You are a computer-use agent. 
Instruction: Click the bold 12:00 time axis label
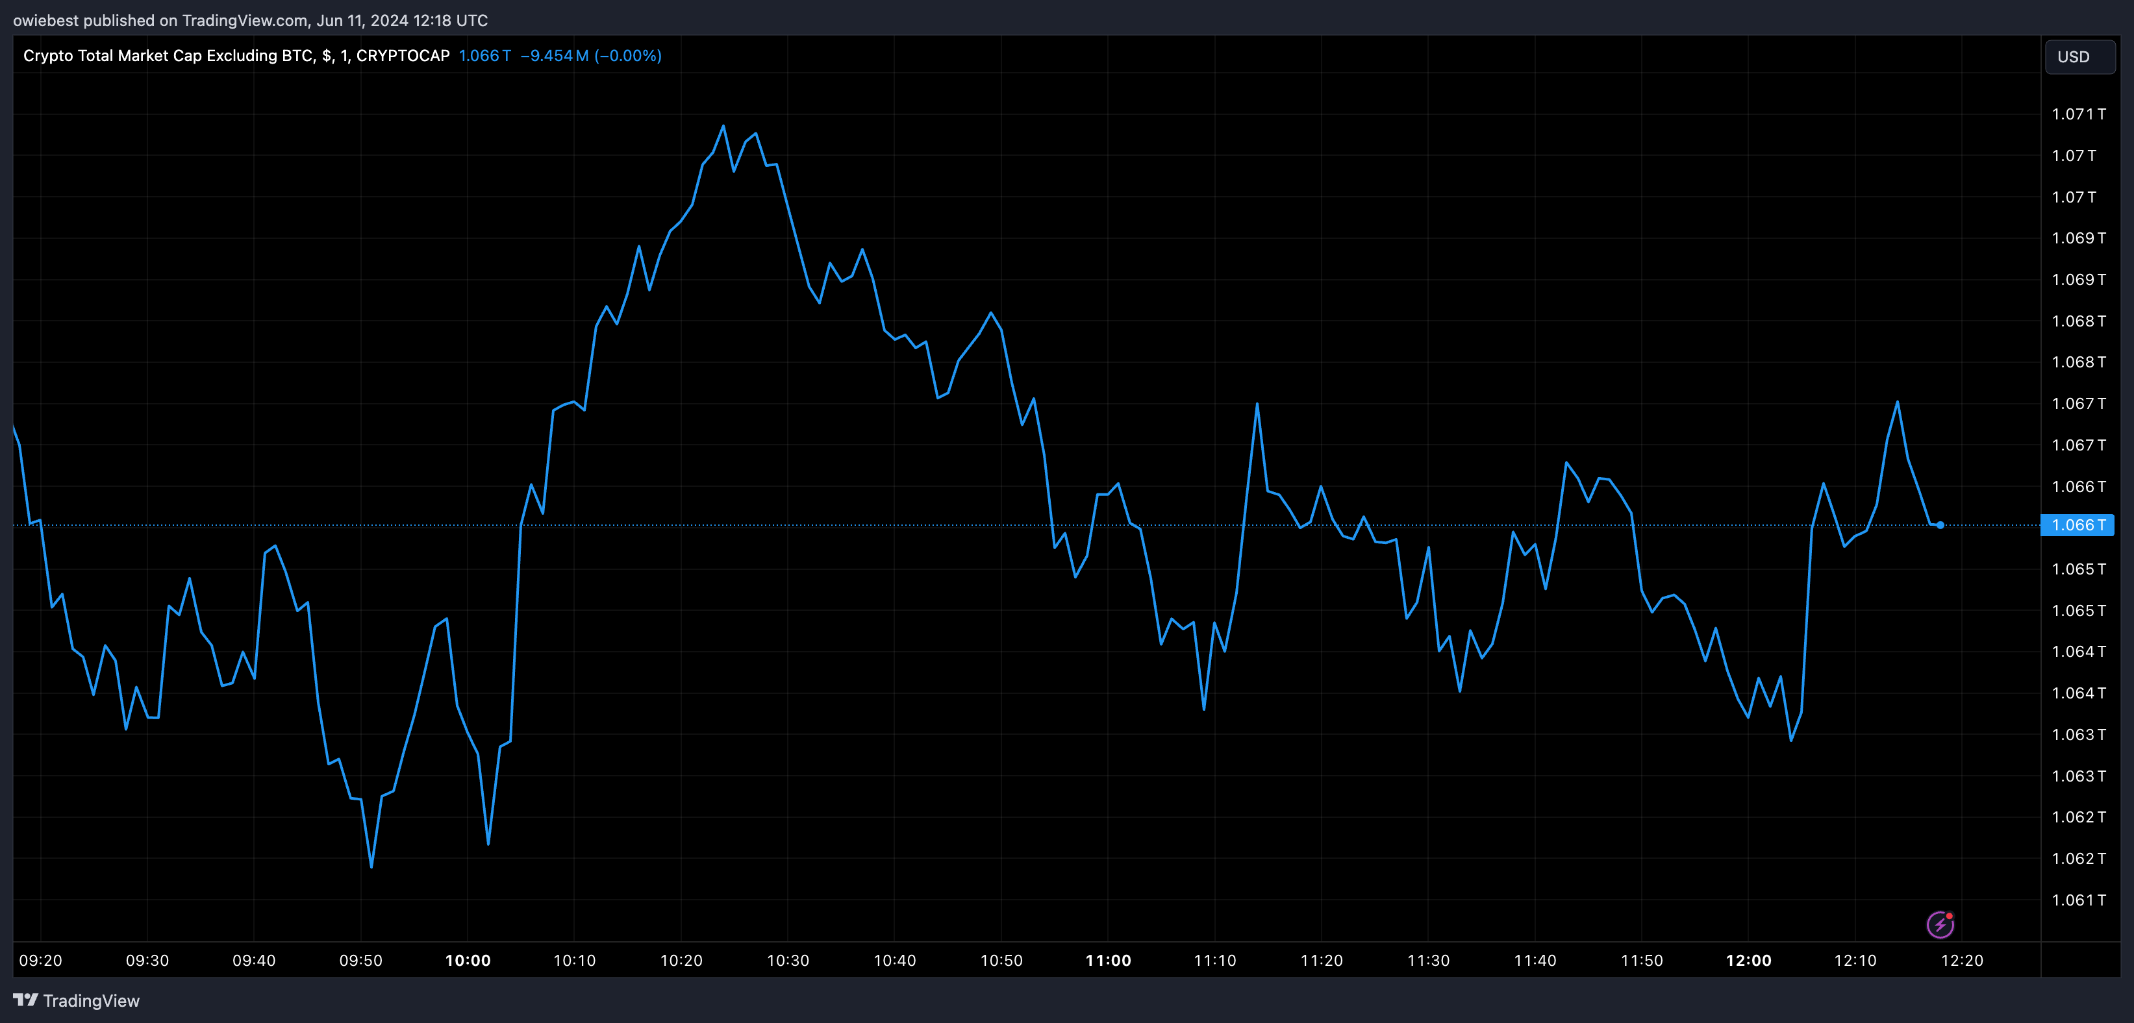point(1749,960)
